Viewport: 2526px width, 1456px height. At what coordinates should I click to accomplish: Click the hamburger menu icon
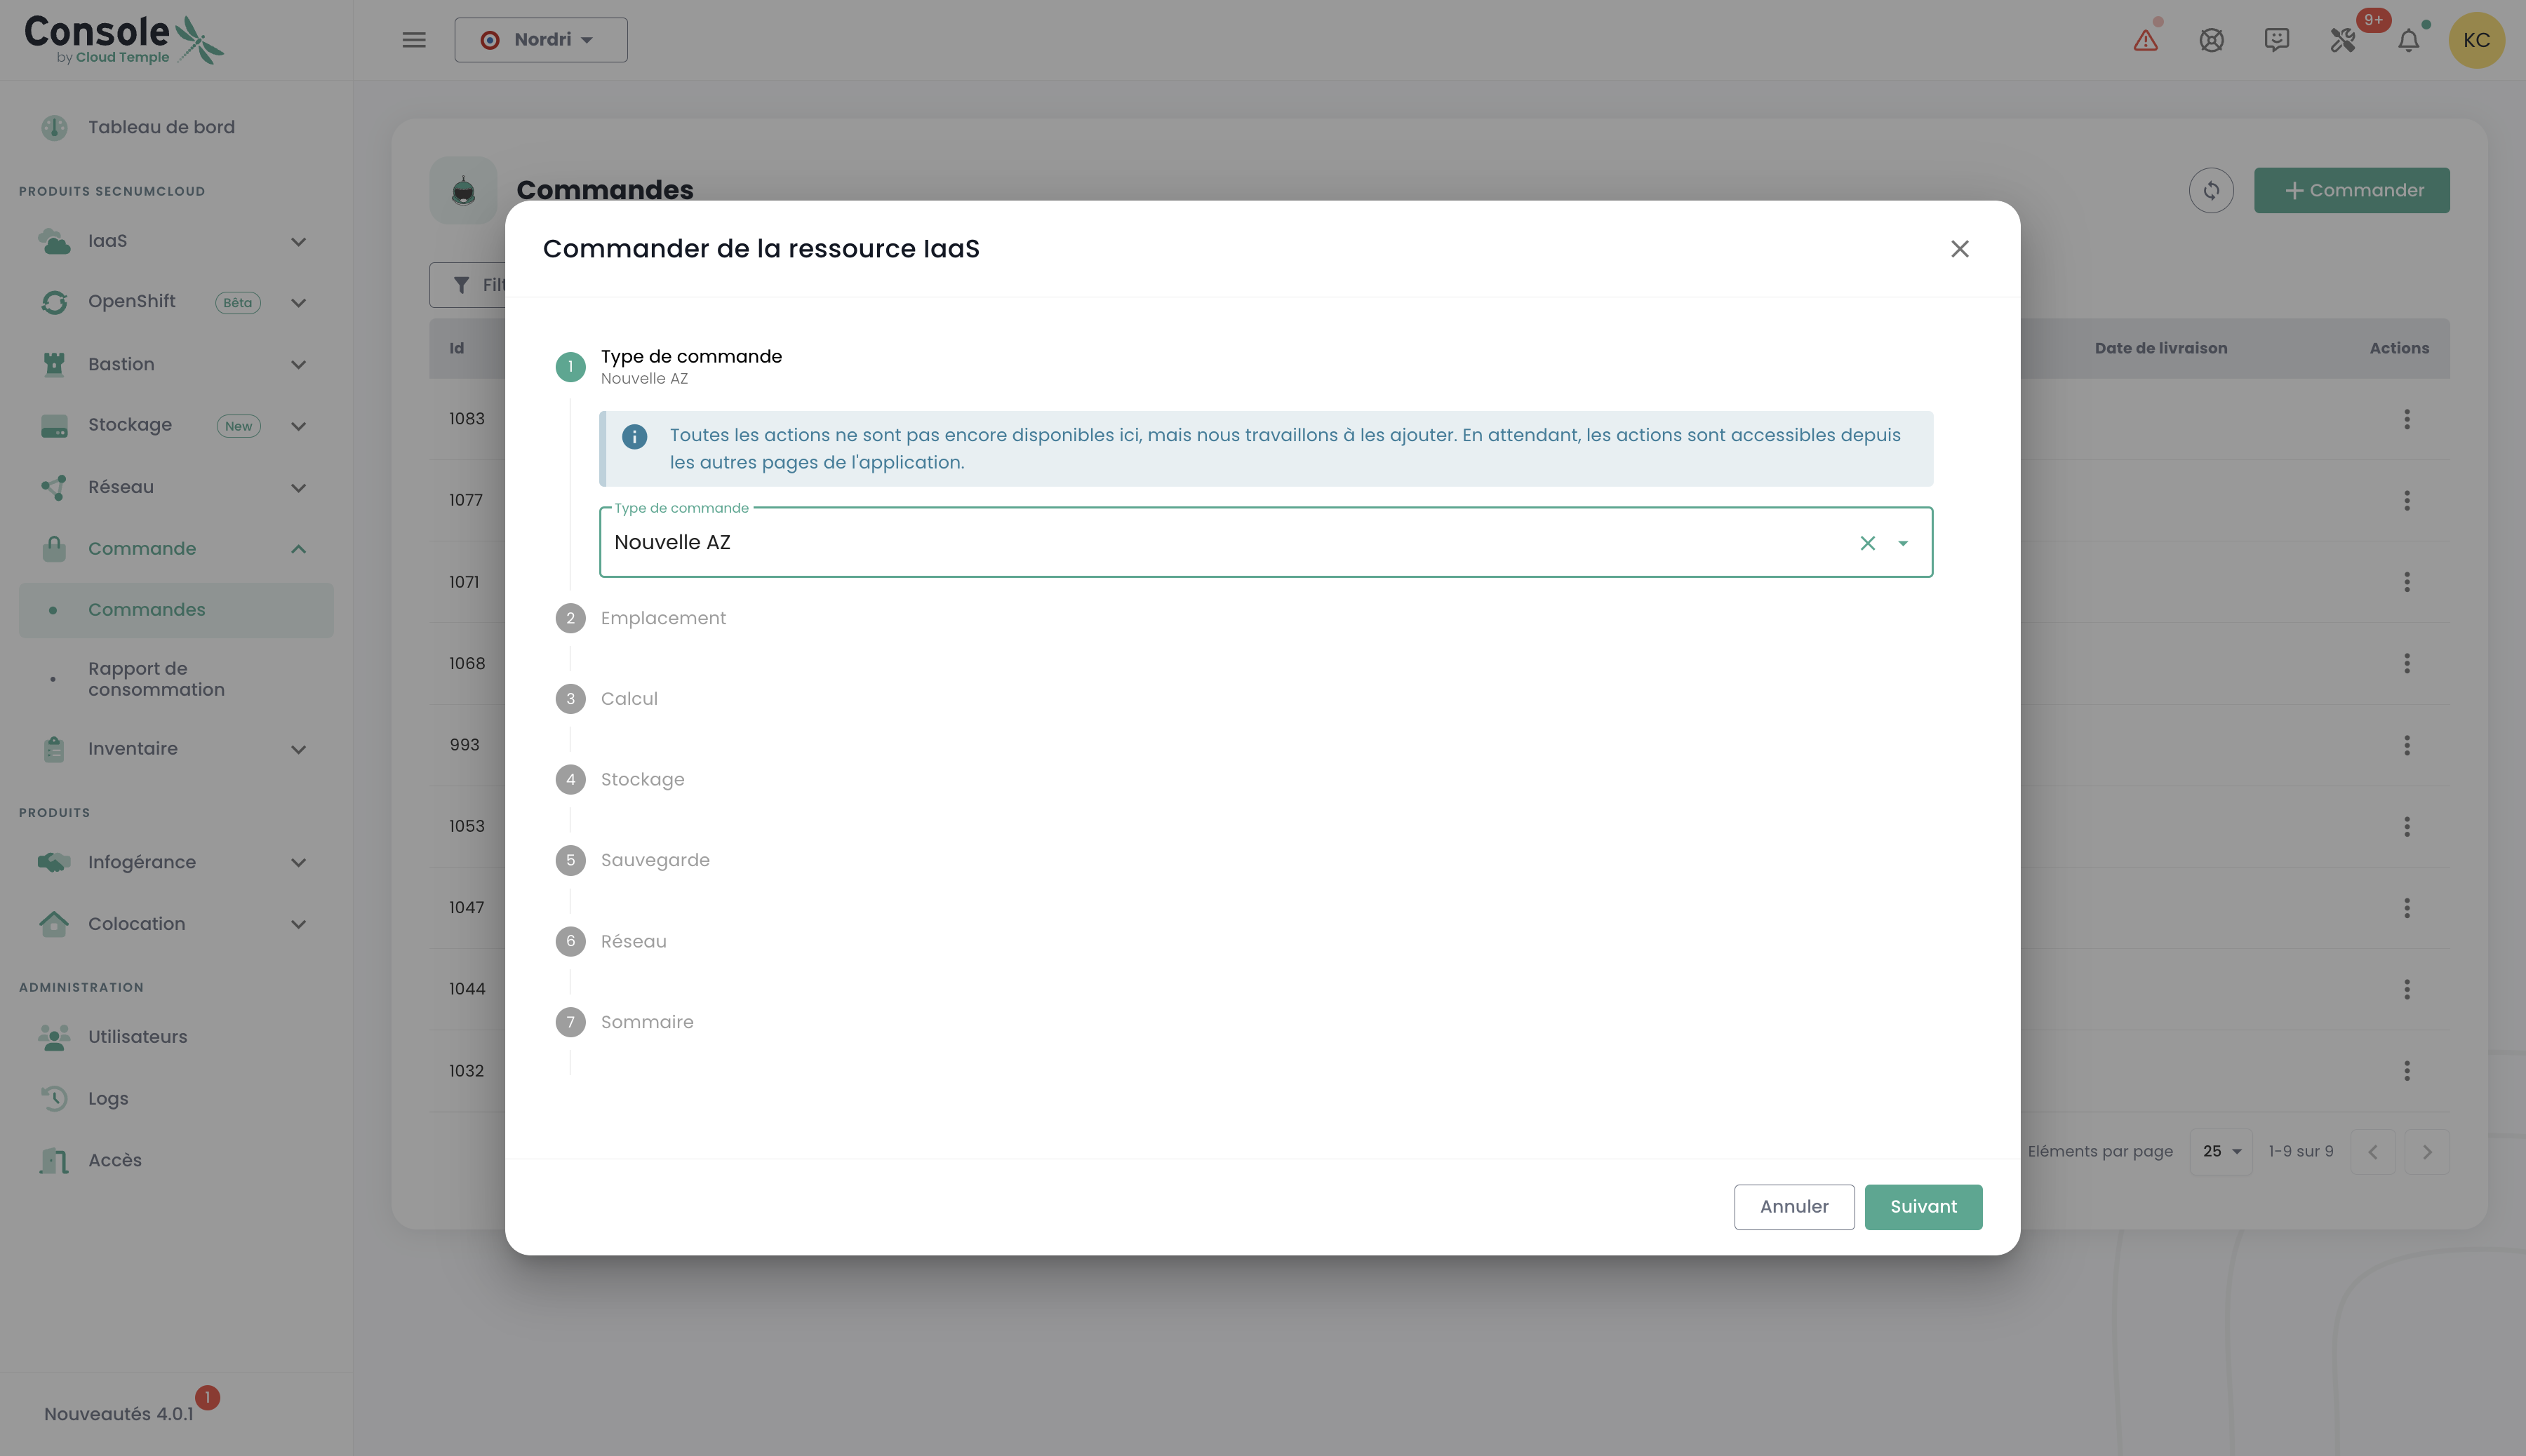pos(414,40)
